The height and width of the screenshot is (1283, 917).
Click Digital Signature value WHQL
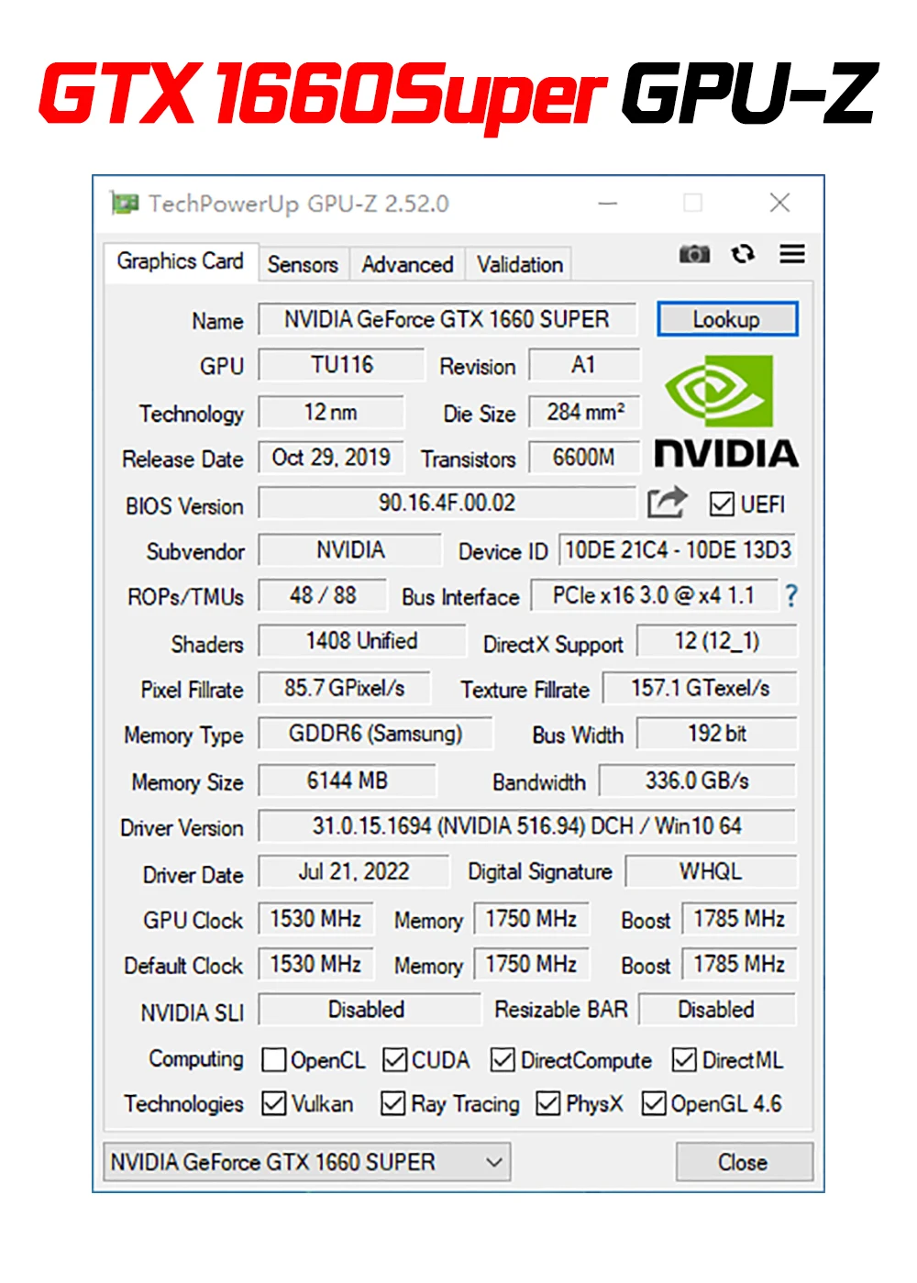click(x=712, y=871)
